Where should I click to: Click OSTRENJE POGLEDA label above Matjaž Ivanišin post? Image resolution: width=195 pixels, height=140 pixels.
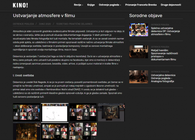pyautogui.click(x=160, y=47)
